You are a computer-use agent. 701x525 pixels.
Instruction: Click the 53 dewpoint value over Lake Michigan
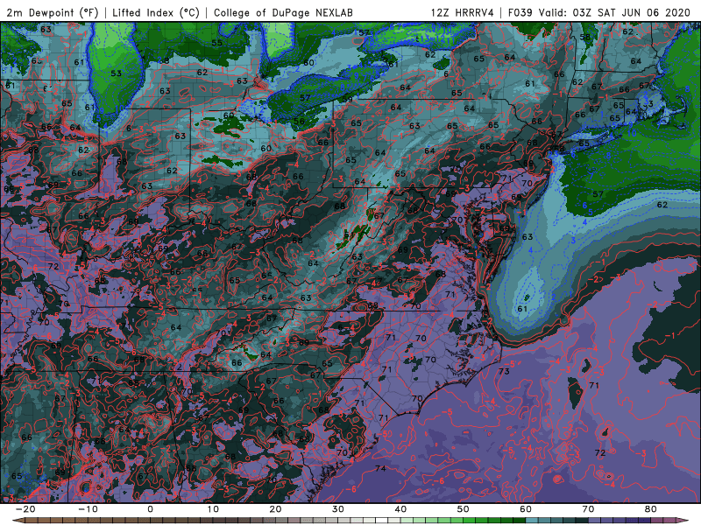point(116,73)
